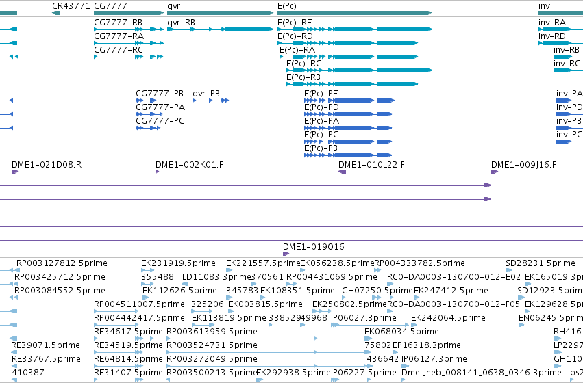Click the RC0-DA0003-130700-012-F05 EST label
The image size is (583, 383).
(x=454, y=304)
